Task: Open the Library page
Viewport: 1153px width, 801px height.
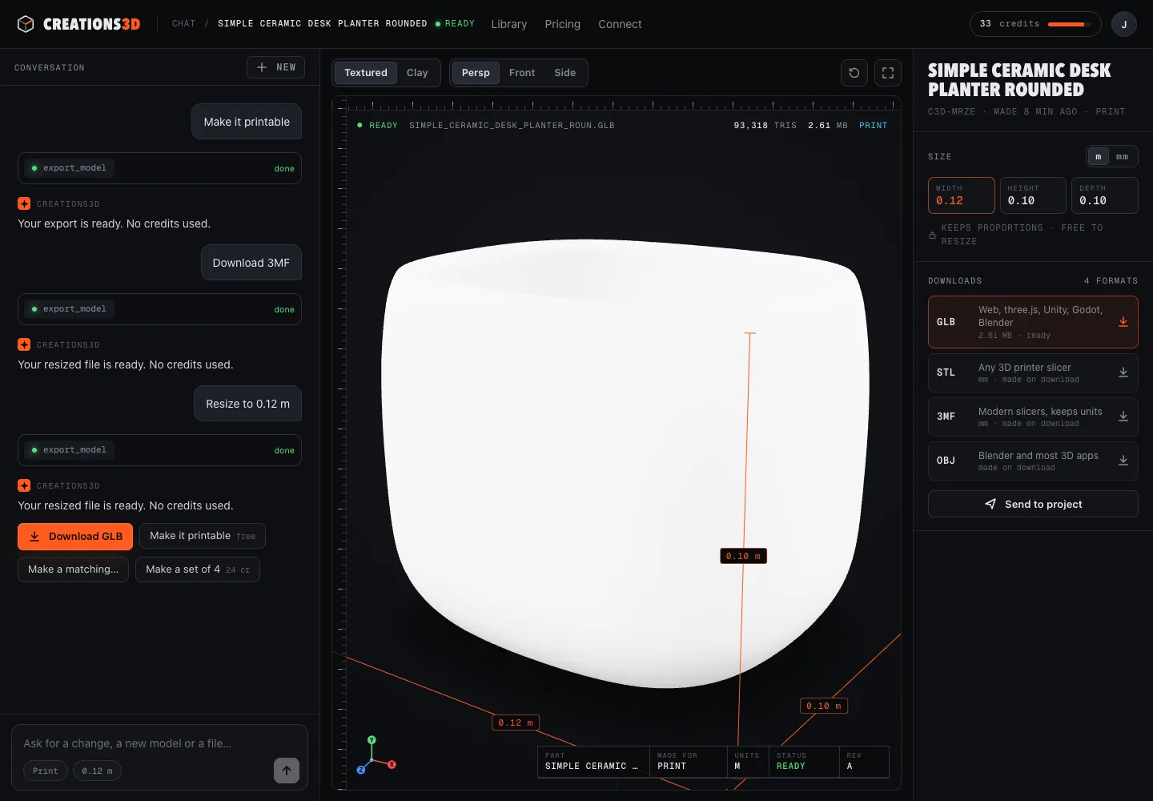Action: coord(509,24)
